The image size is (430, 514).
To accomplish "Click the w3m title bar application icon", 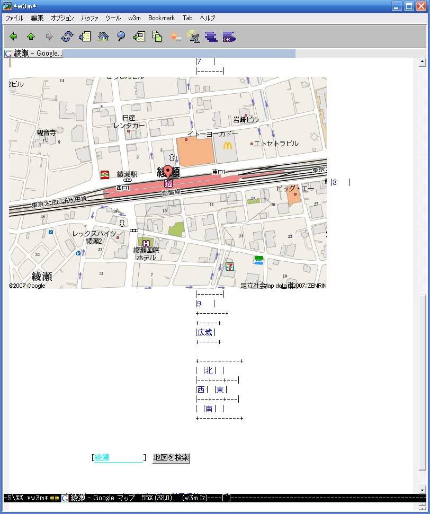I will click(x=7, y=6).
